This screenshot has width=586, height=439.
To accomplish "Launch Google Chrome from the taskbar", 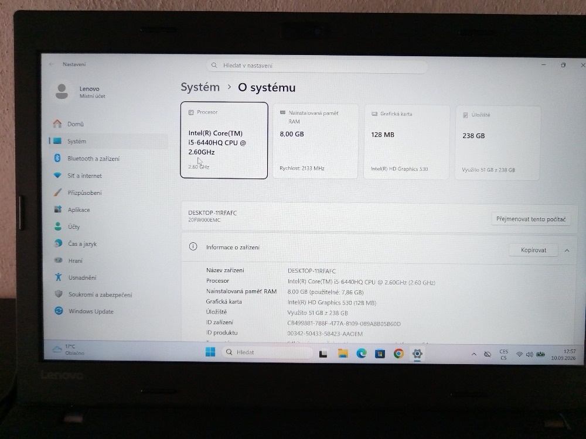I will coord(398,354).
